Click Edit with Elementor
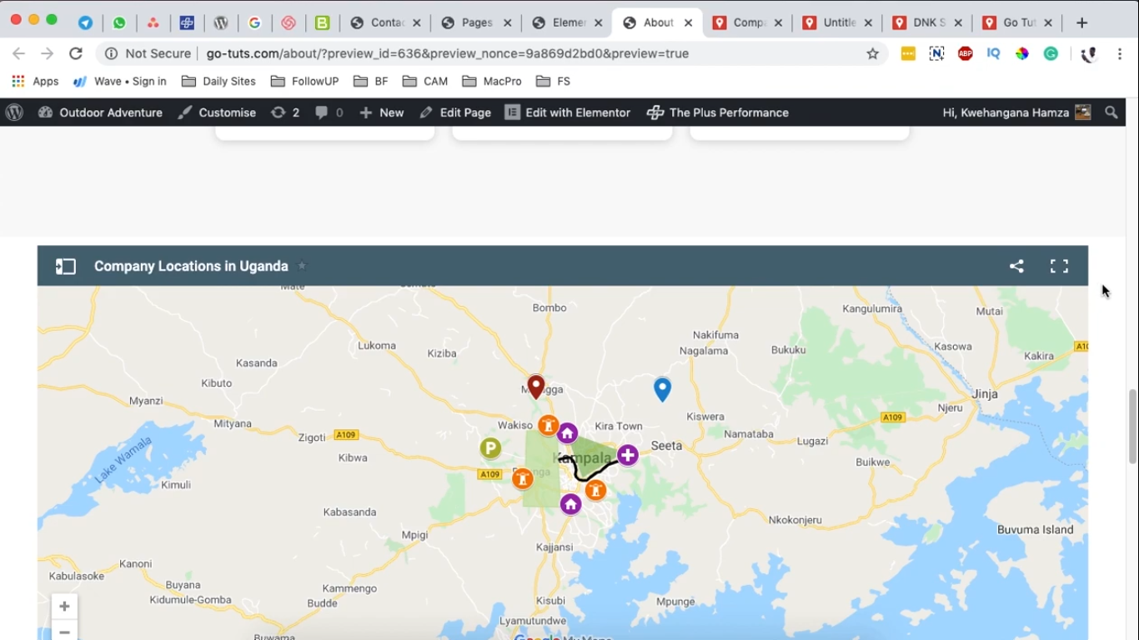This screenshot has height=640, width=1139. point(568,112)
